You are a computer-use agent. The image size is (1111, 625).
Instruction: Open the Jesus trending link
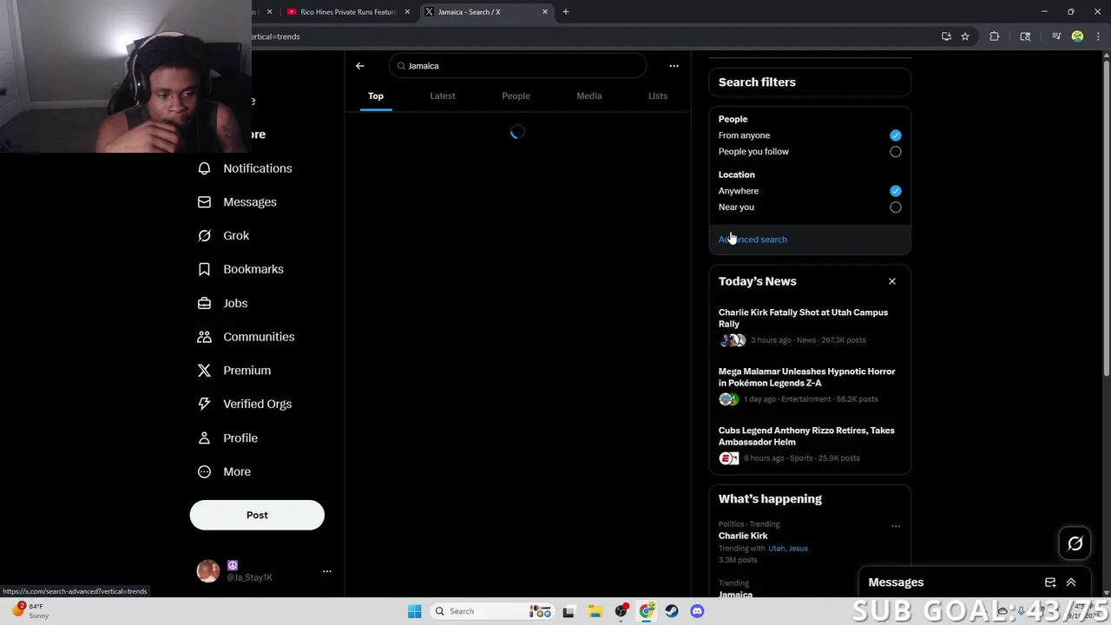(799, 549)
